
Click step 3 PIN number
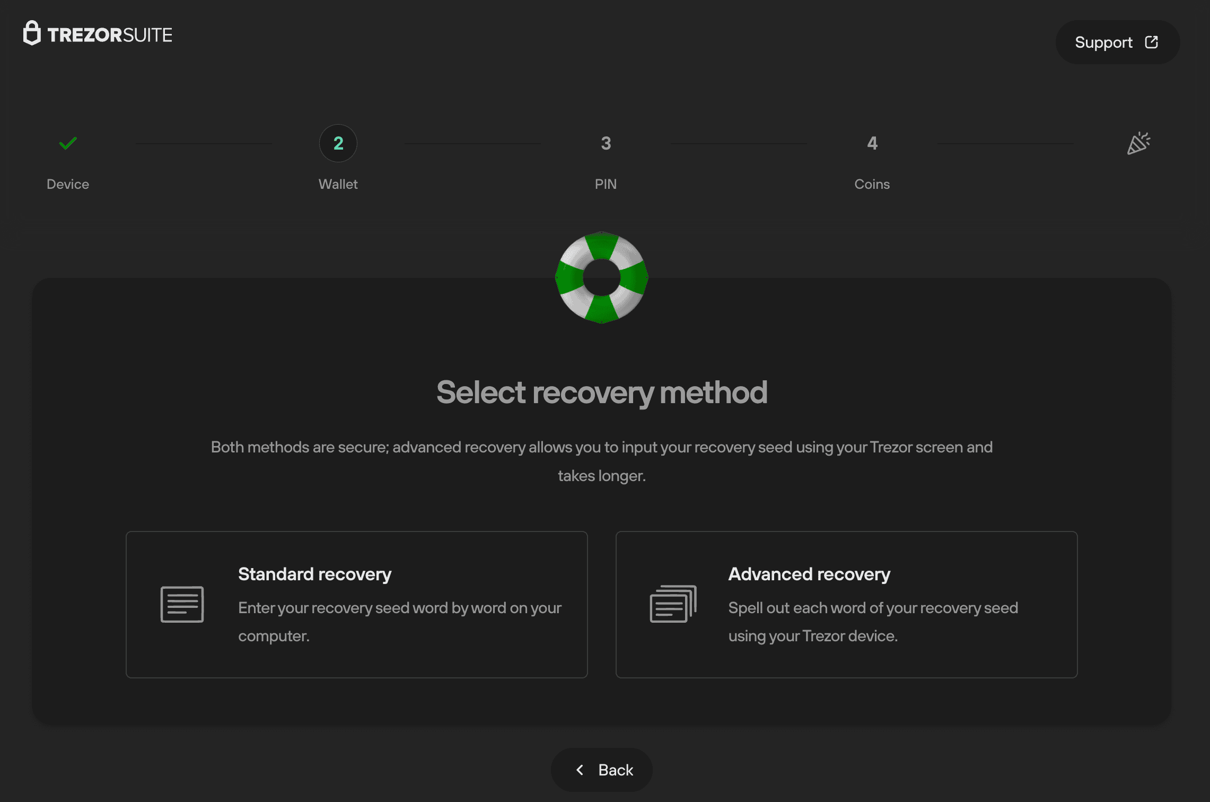606,143
